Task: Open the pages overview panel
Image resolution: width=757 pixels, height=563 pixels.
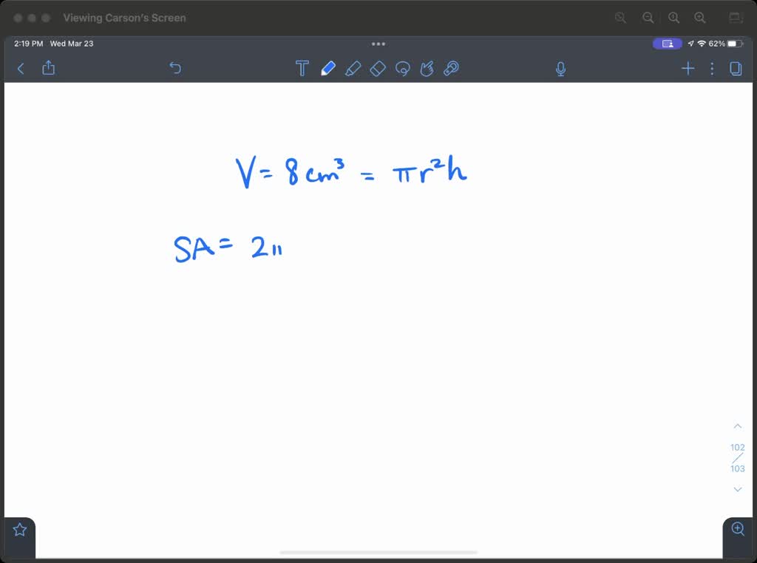Action: tap(735, 68)
